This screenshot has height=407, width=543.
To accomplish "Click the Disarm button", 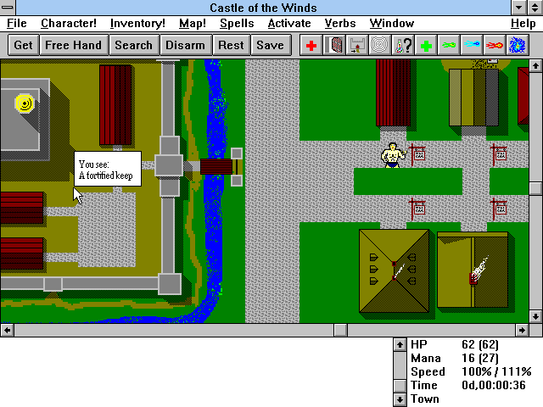I will pos(185,45).
